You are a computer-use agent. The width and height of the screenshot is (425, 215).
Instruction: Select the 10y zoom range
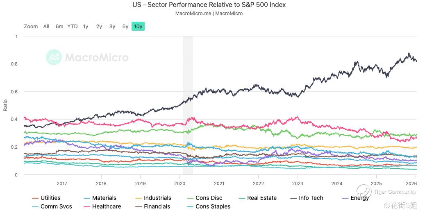click(138, 27)
